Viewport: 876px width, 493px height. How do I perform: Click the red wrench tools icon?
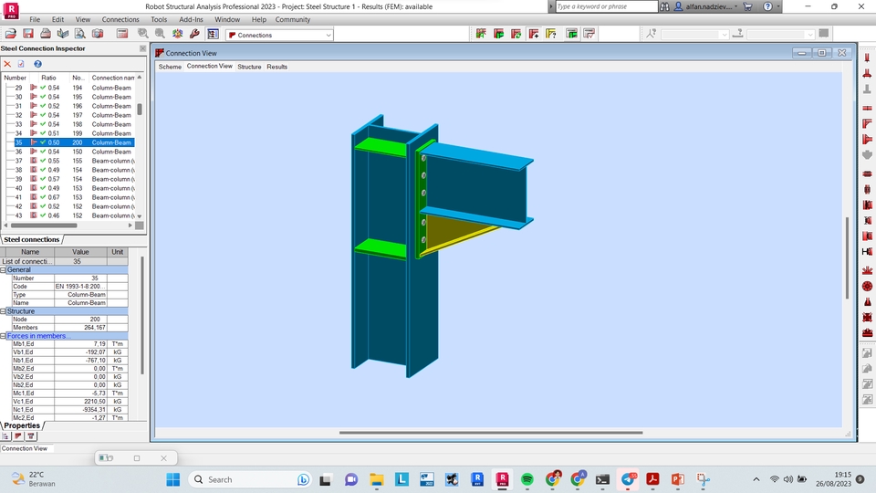[194, 34]
